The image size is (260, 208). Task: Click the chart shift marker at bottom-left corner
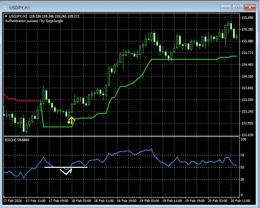5,196
